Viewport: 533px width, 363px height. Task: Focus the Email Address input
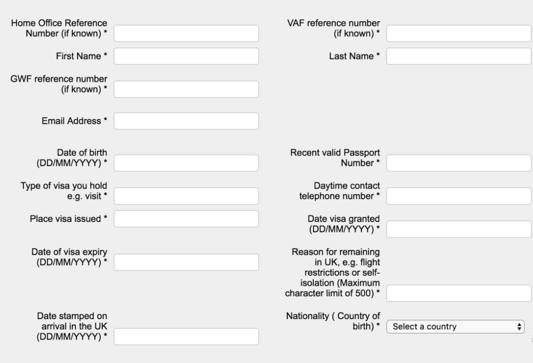coord(186,121)
